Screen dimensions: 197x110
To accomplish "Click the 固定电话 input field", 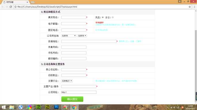I will point(74,30).
